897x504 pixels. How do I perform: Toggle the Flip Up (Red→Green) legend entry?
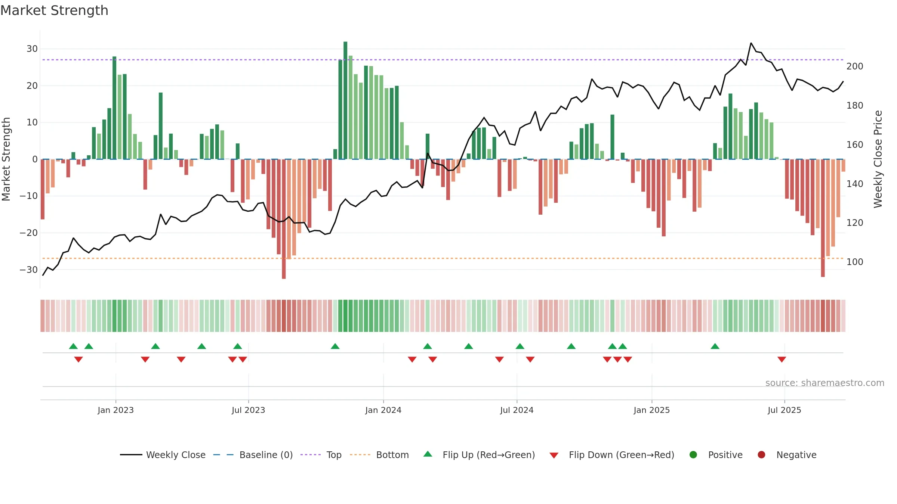479,455
